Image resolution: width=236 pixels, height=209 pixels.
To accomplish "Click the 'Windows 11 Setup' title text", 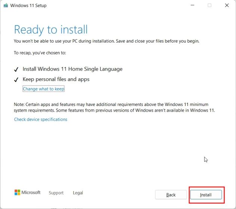I will [28, 6].
